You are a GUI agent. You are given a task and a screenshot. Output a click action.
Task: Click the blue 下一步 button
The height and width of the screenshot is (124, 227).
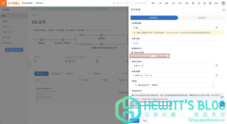coord(135,121)
